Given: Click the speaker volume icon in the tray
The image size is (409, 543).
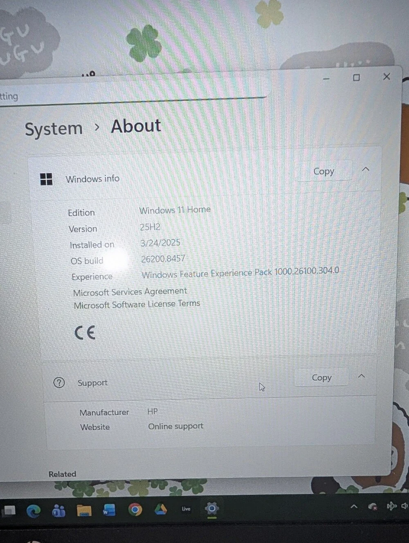Looking at the screenshot, I should click(405, 506).
